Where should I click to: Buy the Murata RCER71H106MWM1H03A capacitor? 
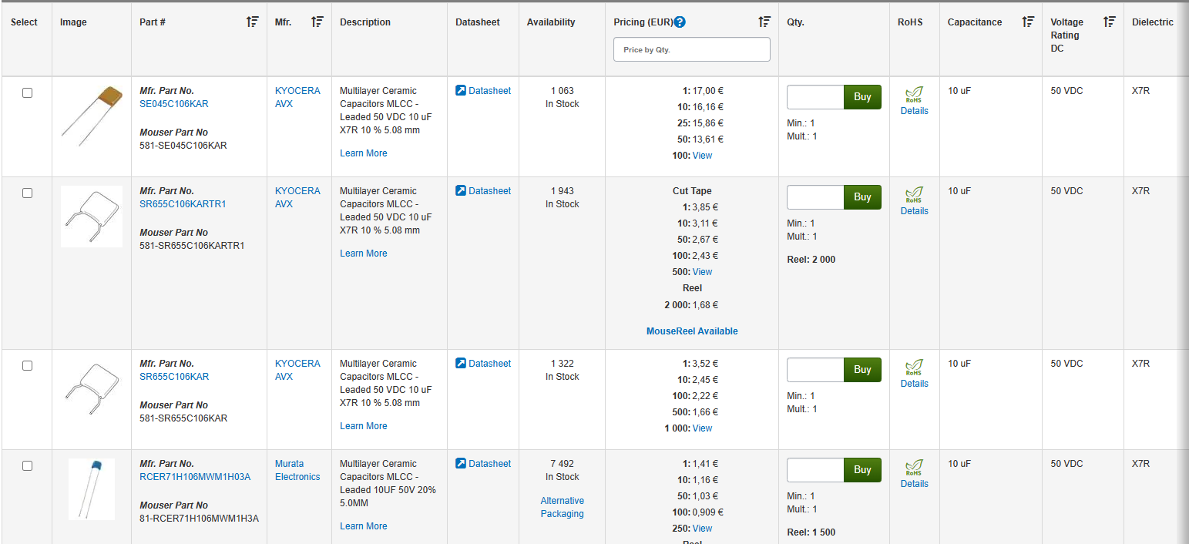tap(862, 470)
